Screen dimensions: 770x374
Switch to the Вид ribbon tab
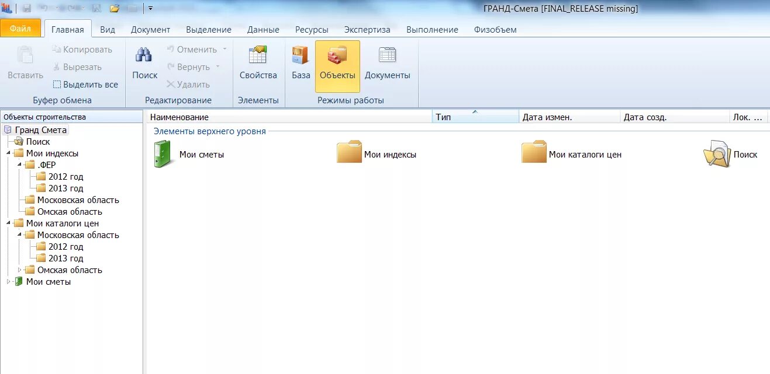(x=108, y=29)
